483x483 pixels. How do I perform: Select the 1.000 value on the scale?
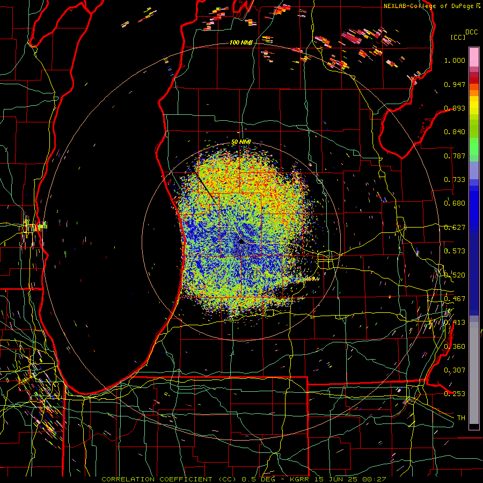[455, 60]
